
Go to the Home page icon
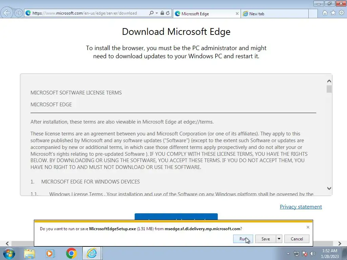[325, 13]
